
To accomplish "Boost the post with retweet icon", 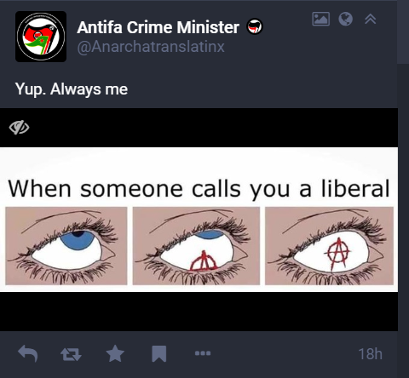I will (x=71, y=354).
